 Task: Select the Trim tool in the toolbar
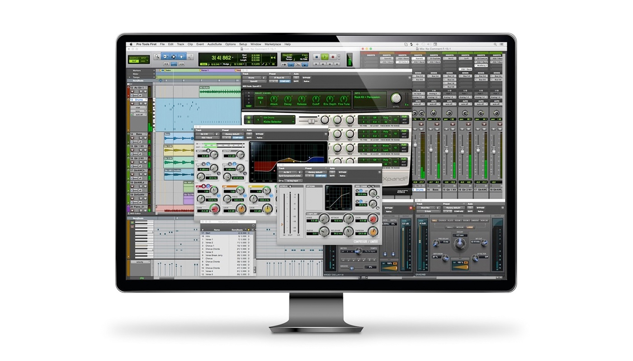(x=166, y=57)
